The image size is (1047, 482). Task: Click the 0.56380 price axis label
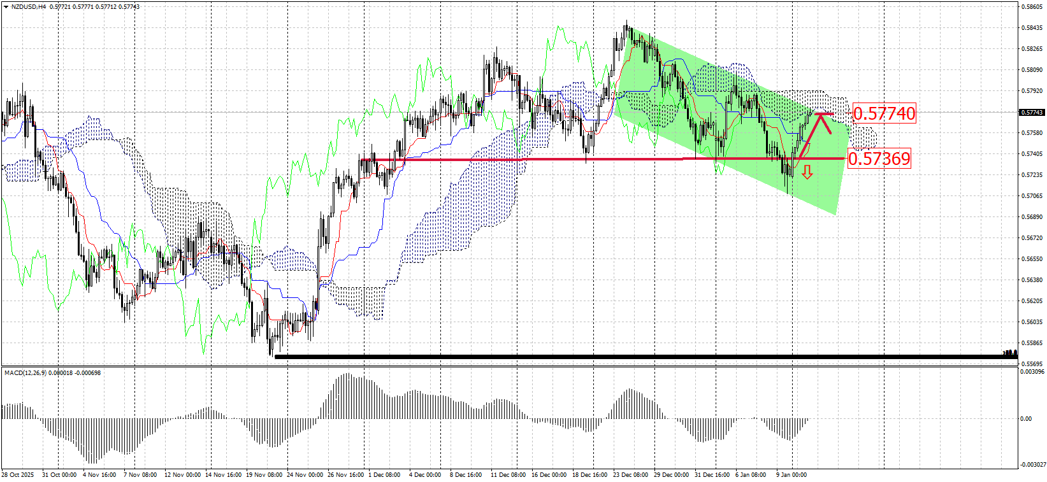click(1032, 280)
